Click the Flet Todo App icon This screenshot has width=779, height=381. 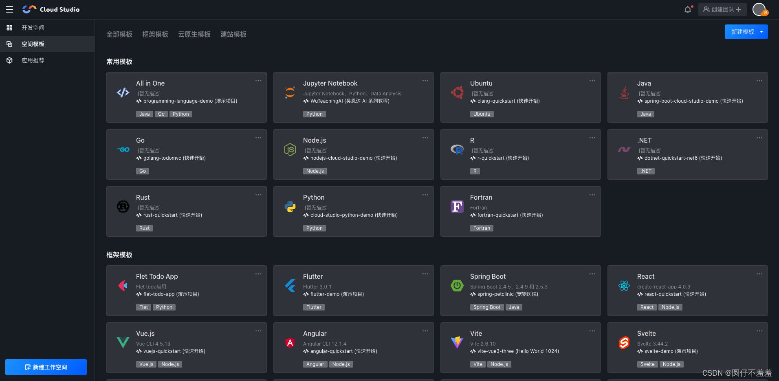(123, 286)
